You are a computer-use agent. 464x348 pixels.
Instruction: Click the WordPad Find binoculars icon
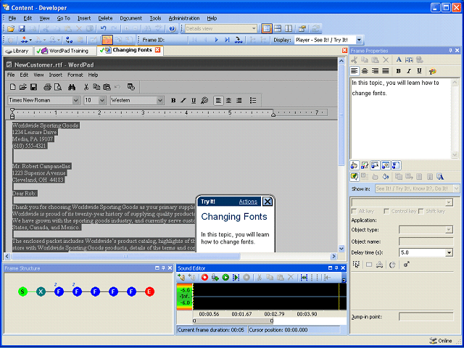pos(72,87)
